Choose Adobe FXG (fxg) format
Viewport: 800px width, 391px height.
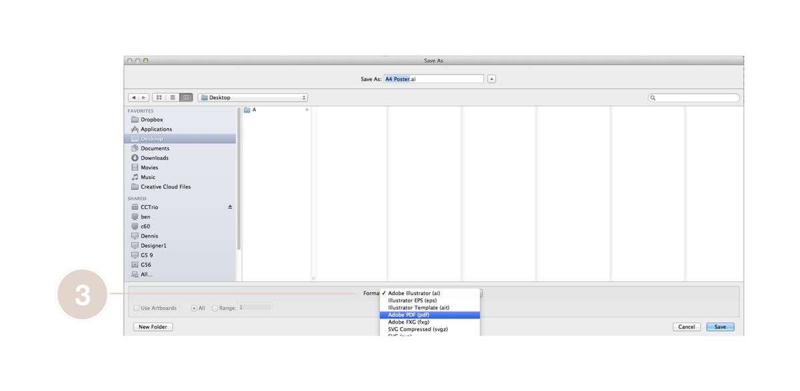pos(430,322)
